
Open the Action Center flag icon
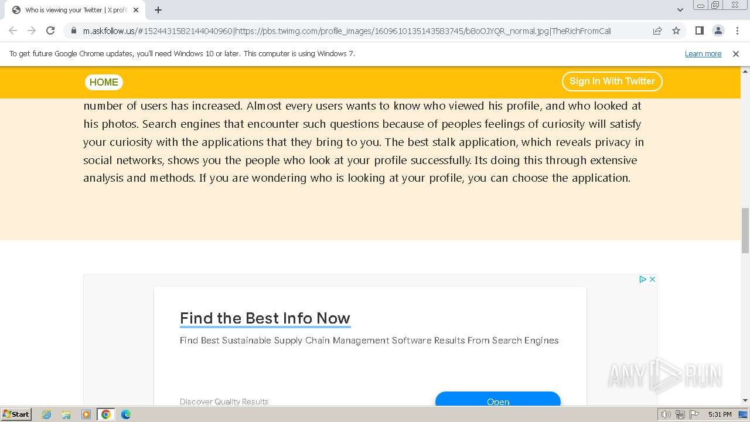pos(694,414)
